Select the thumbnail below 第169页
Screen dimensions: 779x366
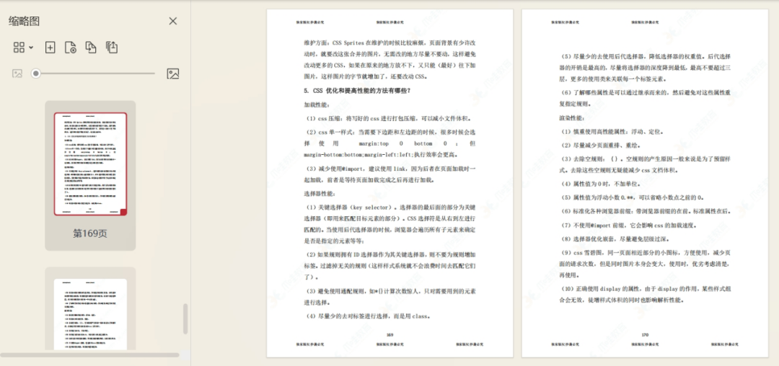tap(90, 314)
